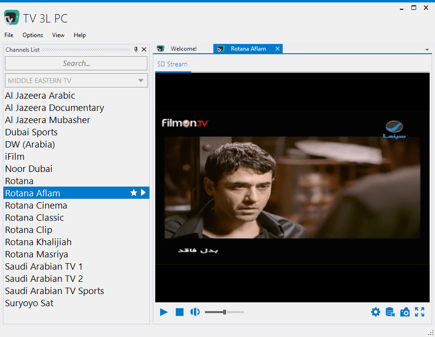
Task: Select Rotana Masriya channel
Action: pos(76,254)
